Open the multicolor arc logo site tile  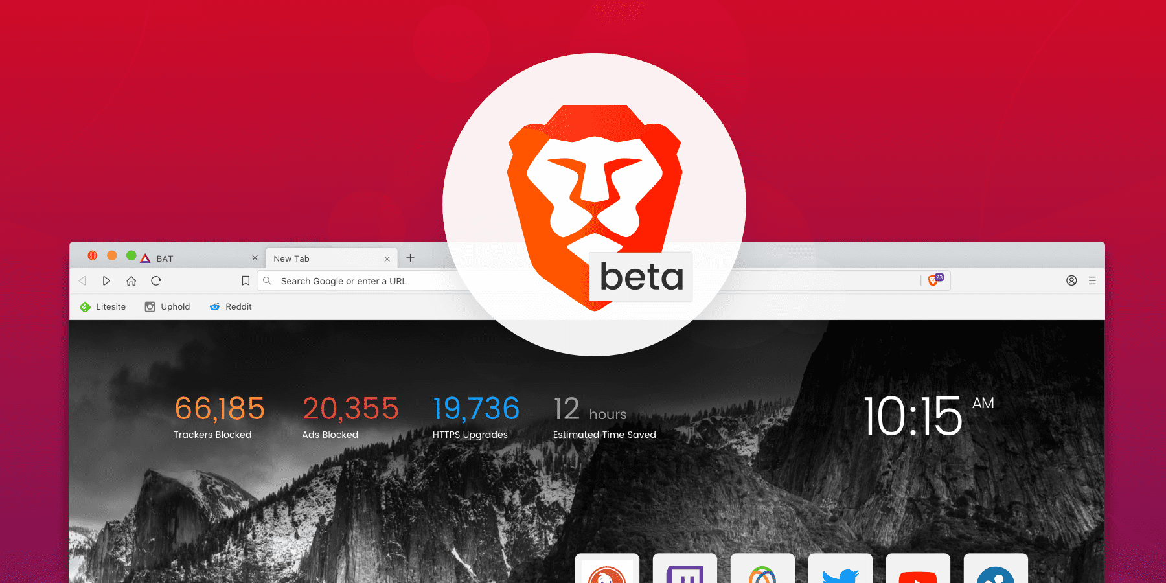762,568
